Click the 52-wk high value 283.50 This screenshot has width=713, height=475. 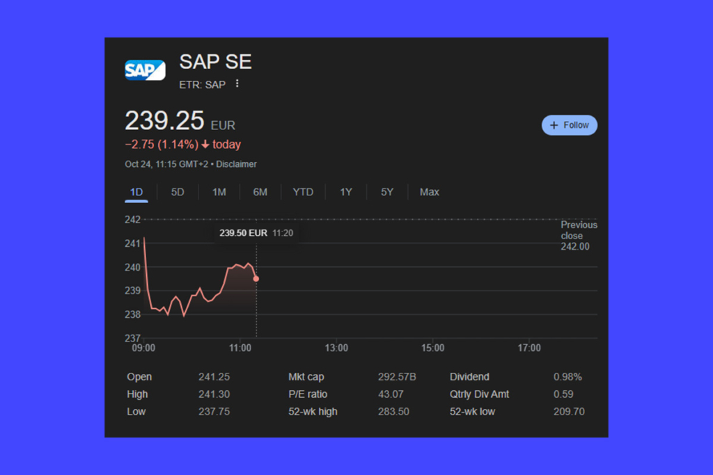[x=393, y=411]
